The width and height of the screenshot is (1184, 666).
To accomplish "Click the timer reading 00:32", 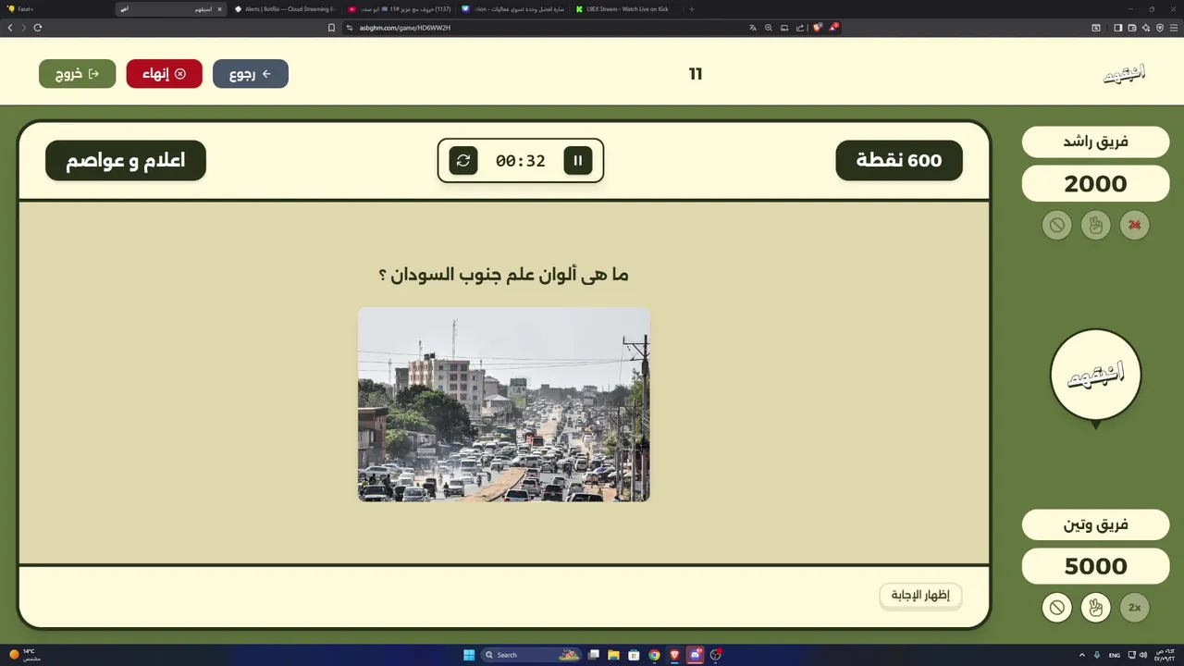I will (x=521, y=161).
